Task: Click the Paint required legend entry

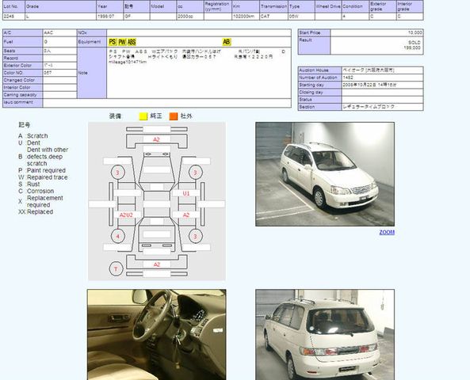Action: point(46,170)
